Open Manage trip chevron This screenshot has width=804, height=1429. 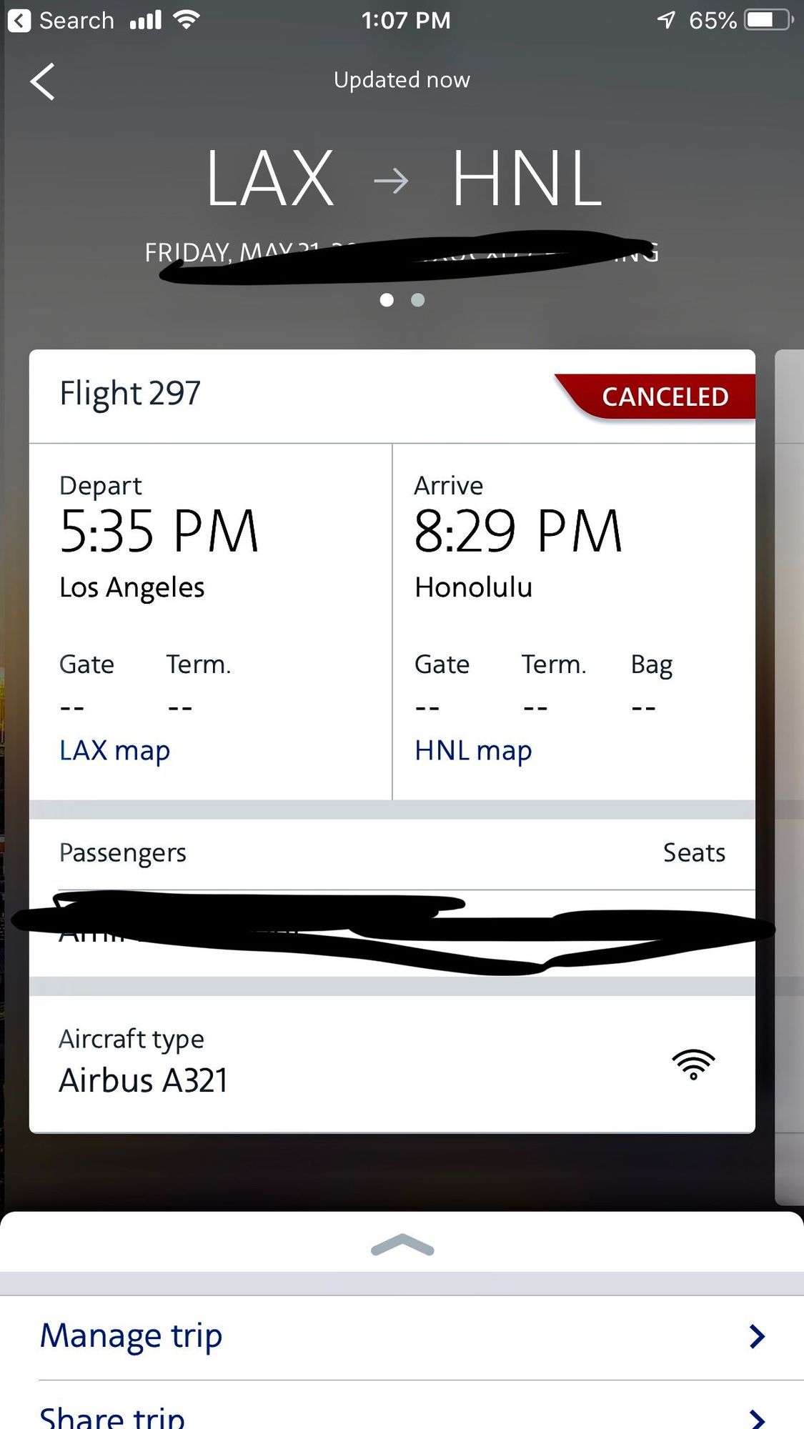(x=757, y=1336)
